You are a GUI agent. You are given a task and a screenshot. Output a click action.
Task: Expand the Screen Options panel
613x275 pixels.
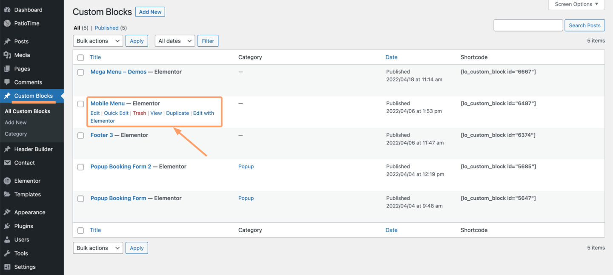tap(576, 4)
